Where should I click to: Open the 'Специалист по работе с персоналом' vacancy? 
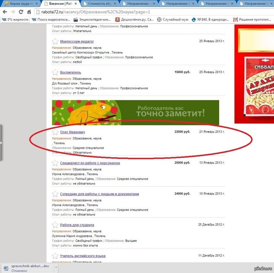(90, 163)
